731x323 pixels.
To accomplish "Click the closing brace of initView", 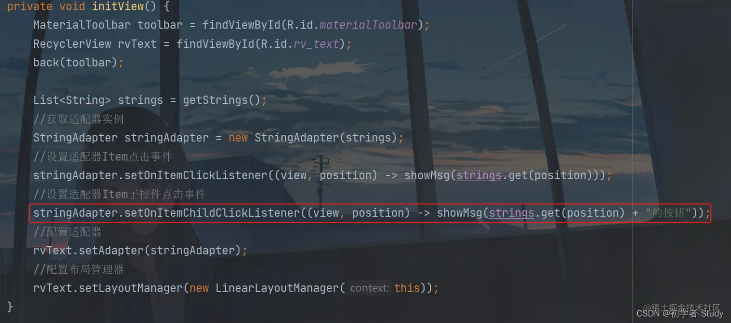I will (10, 307).
